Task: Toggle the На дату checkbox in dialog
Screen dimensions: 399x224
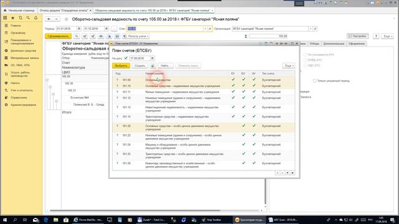Action: (126, 58)
